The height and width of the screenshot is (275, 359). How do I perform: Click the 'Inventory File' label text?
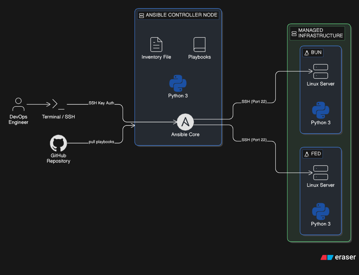157,57
